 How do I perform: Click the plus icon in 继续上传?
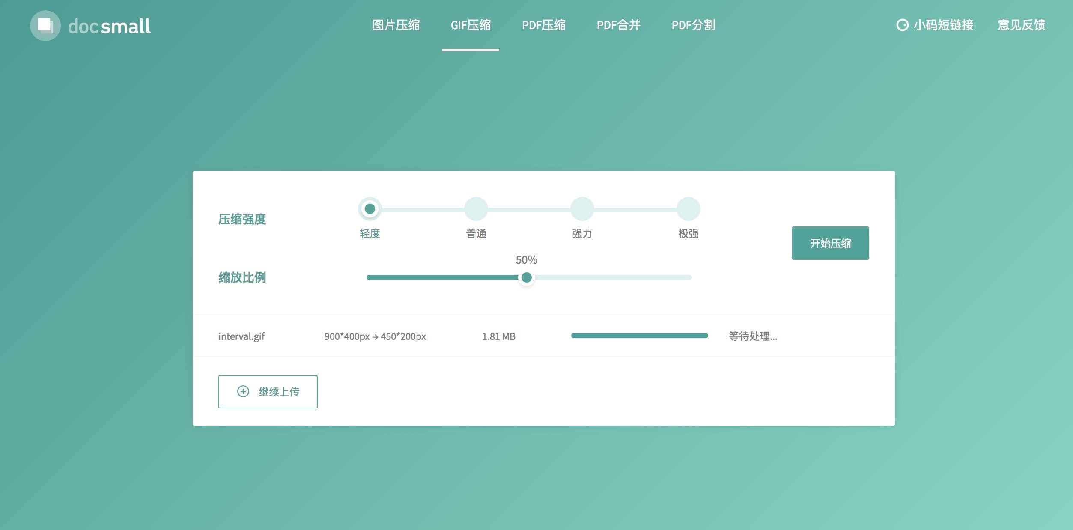pos(243,391)
